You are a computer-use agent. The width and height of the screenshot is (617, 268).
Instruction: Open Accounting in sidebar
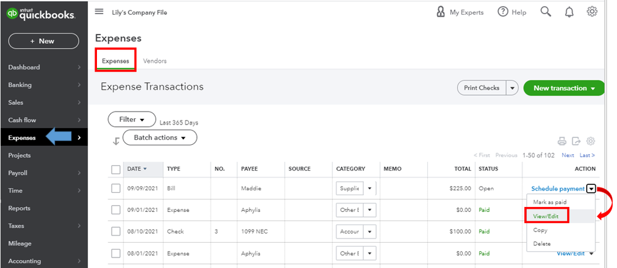(x=44, y=261)
